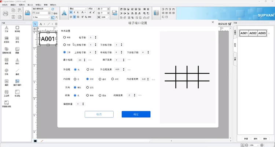Select the double row (双排) radio option
This screenshot has height=147, width=275.
coord(65,45)
